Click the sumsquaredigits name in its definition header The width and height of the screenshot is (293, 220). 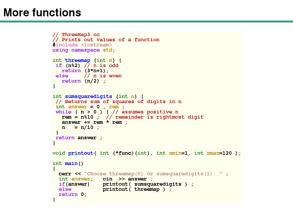coord(89,97)
